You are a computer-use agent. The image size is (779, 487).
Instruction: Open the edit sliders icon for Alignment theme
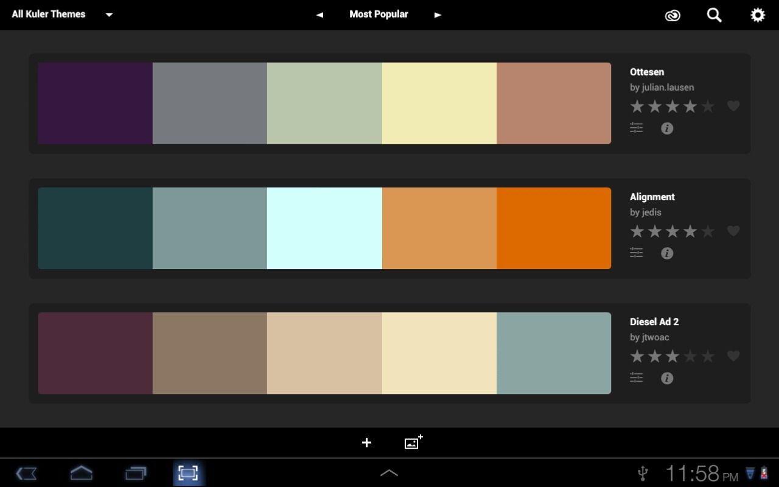pyautogui.click(x=636, y=253)
